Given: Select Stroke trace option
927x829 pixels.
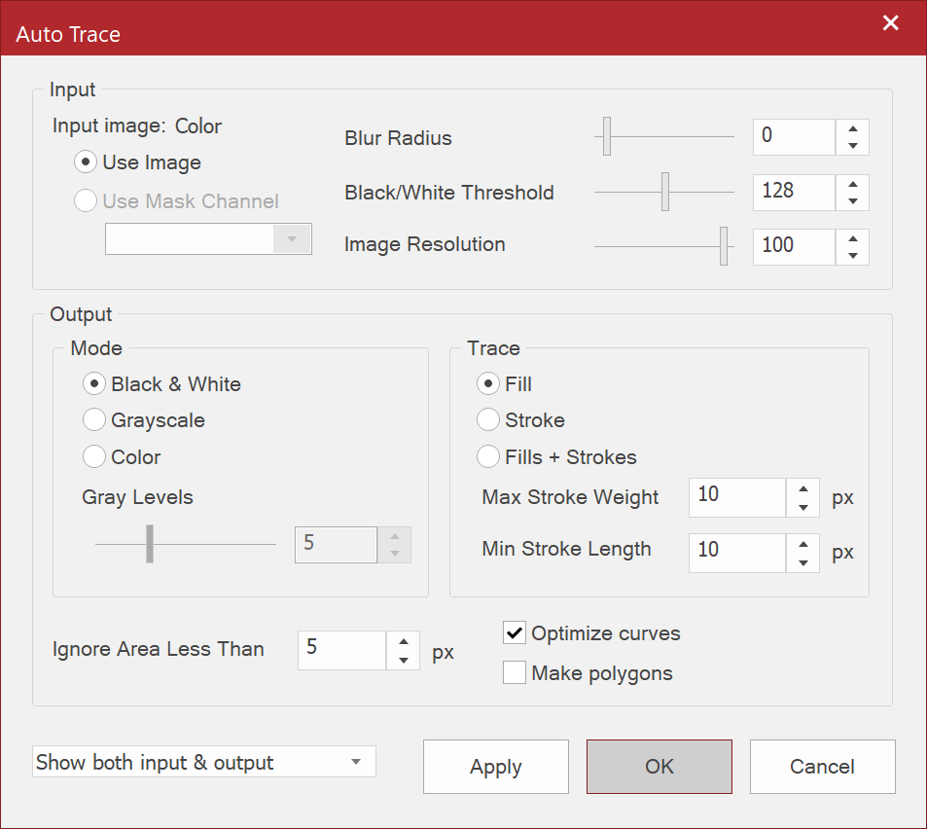Looking at the screenshot, I should click(488, 420).
